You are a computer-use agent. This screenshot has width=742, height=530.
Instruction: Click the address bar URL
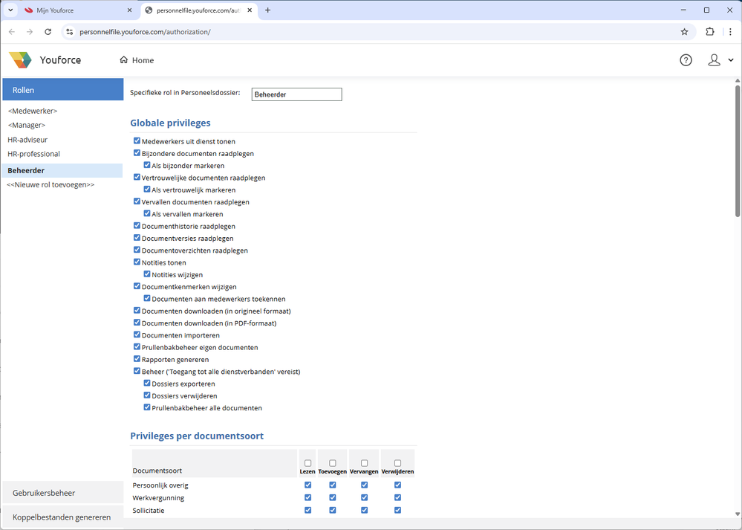[146, 32]
